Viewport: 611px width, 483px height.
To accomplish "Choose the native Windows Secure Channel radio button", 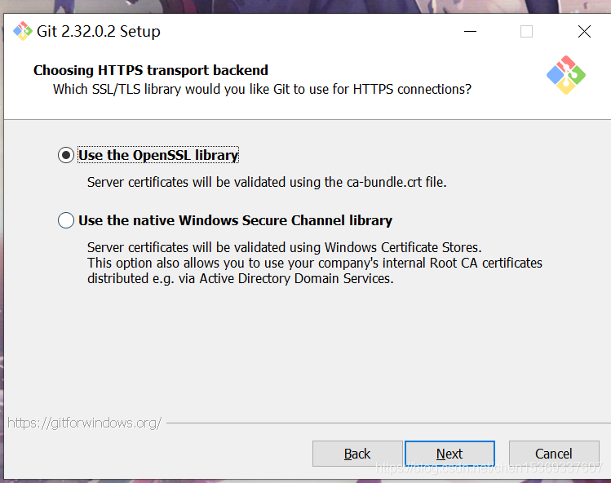I will point(66,220).
